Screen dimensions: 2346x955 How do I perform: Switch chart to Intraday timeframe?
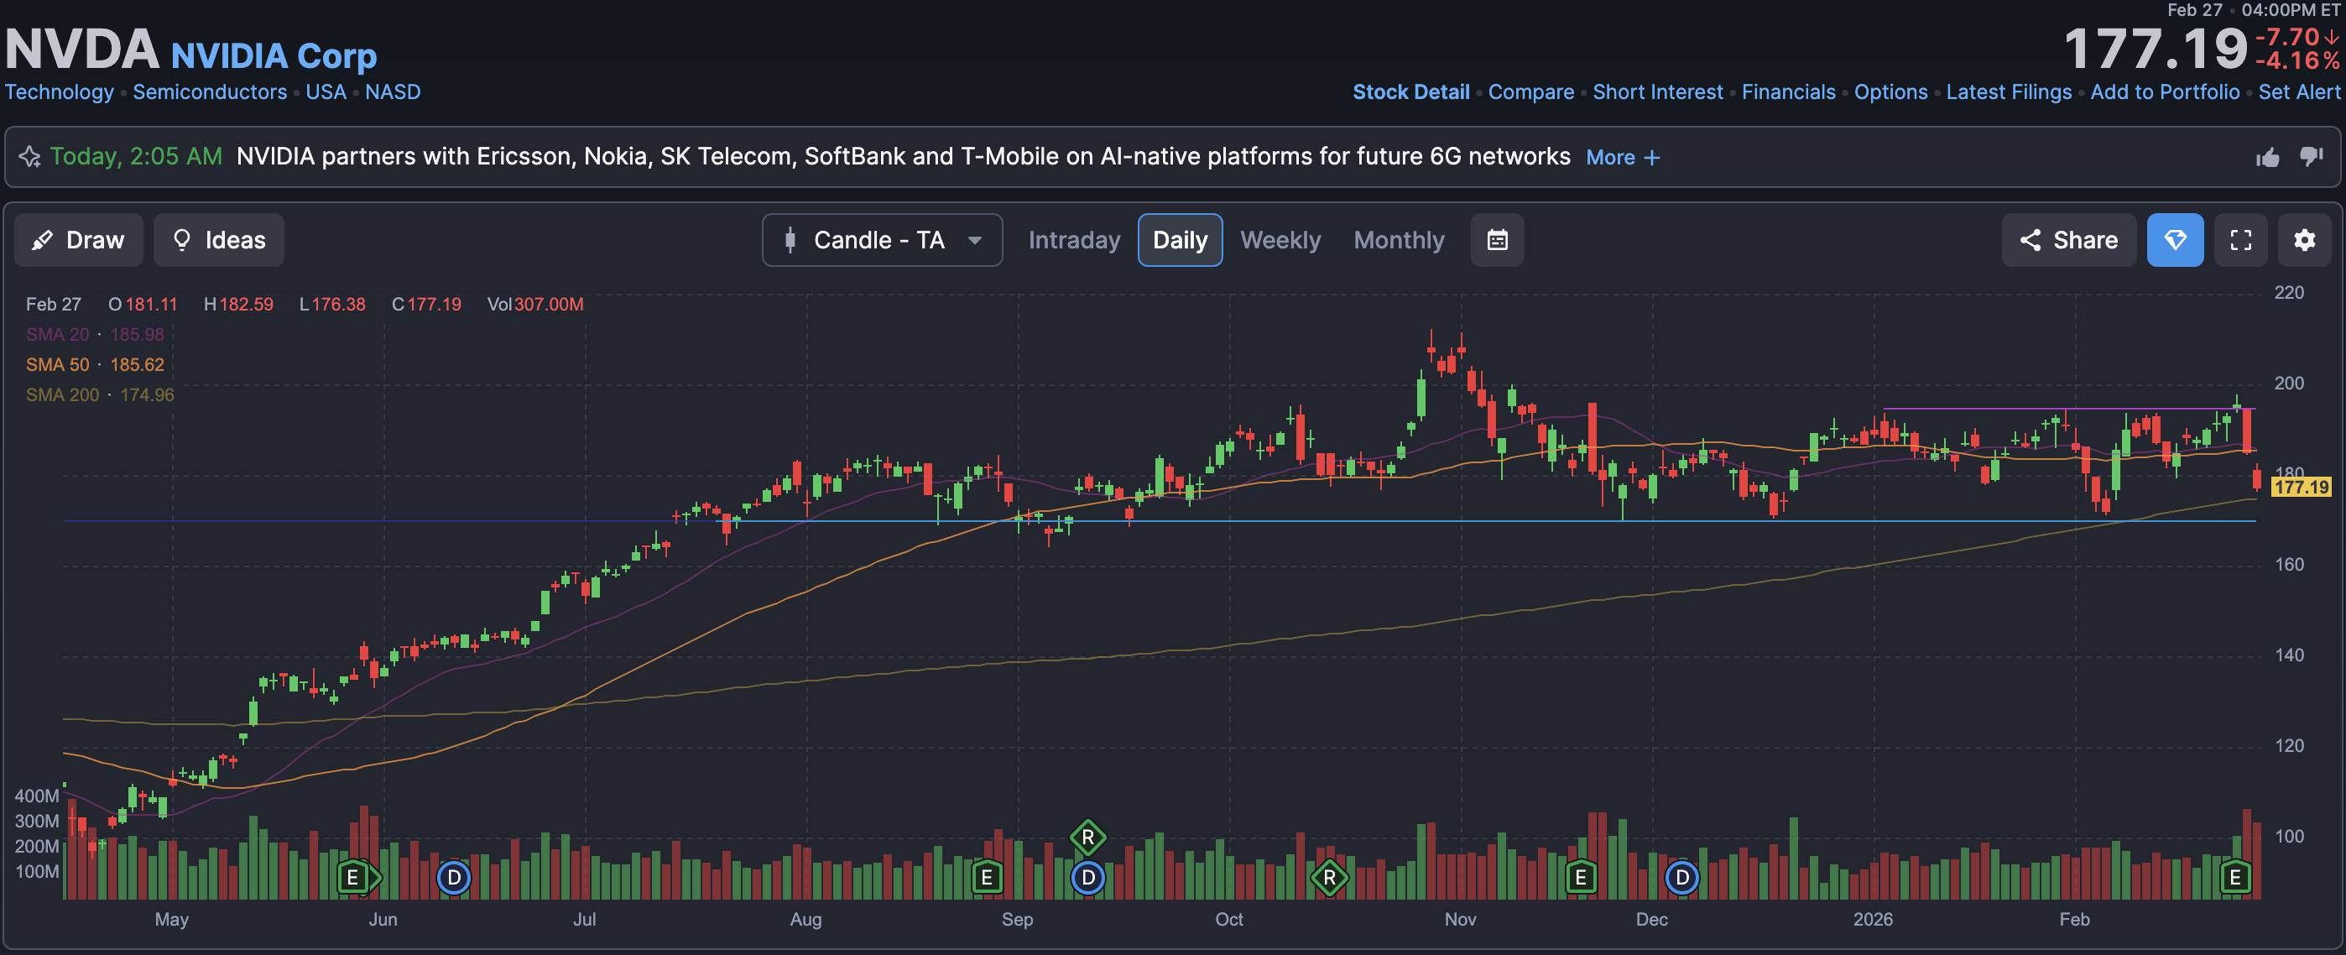[1074, 240]
